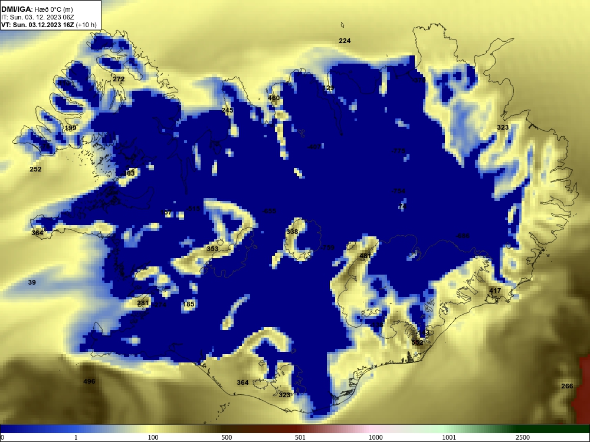
Task: Click the legend label 501
Action: pyautogui.click(x=300, y=437)
